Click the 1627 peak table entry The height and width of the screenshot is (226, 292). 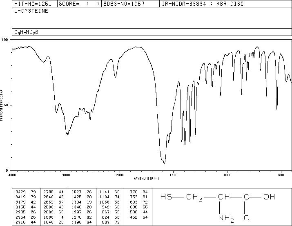tap(76, 192)
